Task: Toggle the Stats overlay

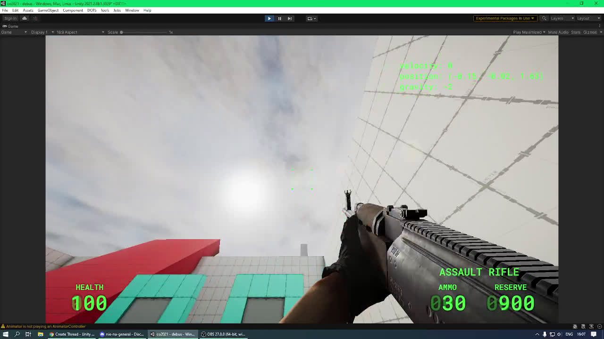Action: 576,32
